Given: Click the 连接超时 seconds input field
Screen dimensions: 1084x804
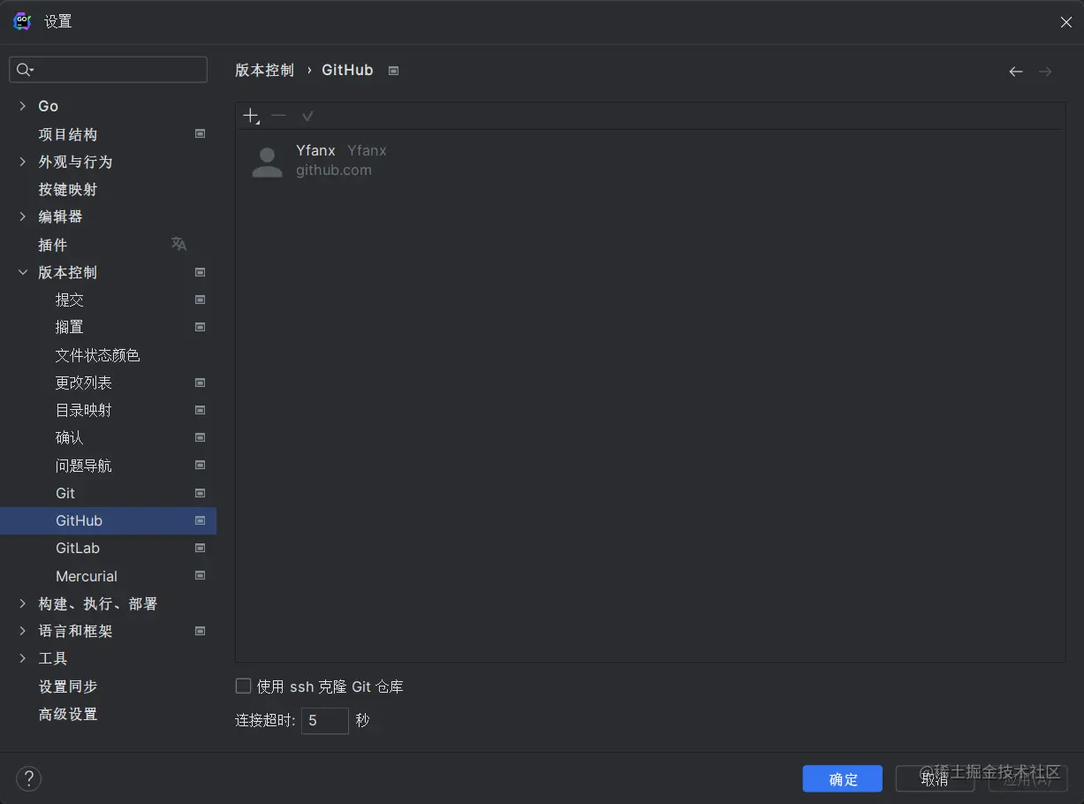Looking at the screenshot, I should click(x=325, y=720).
